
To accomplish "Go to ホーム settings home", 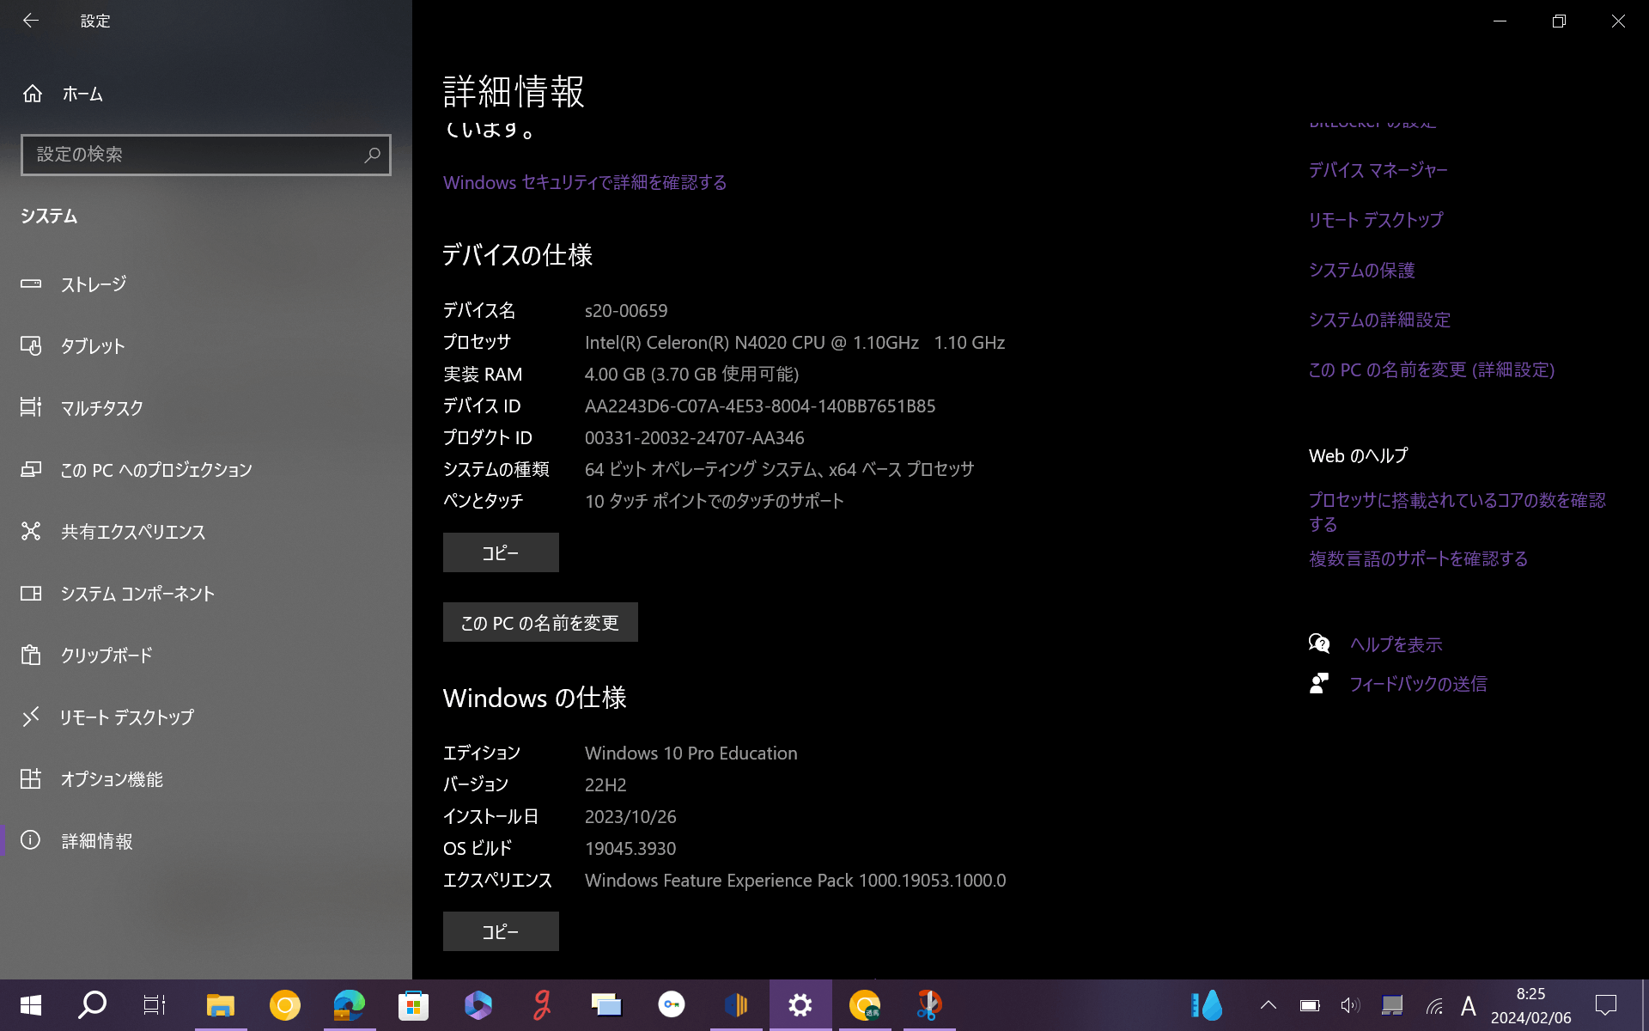I will pos(82,94).
